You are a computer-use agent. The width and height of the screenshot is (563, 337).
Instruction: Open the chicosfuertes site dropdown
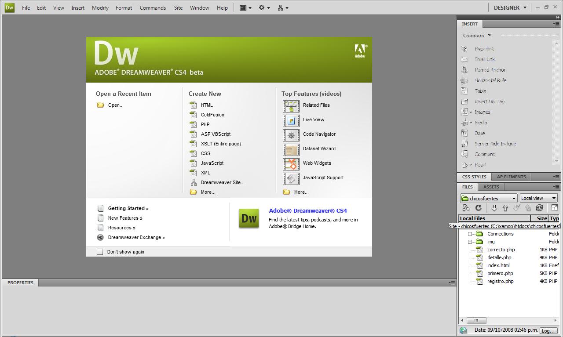pos(488,198)
